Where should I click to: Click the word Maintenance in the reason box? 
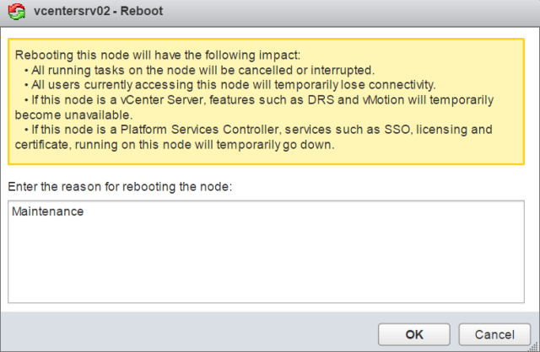[x=48, y=211]
